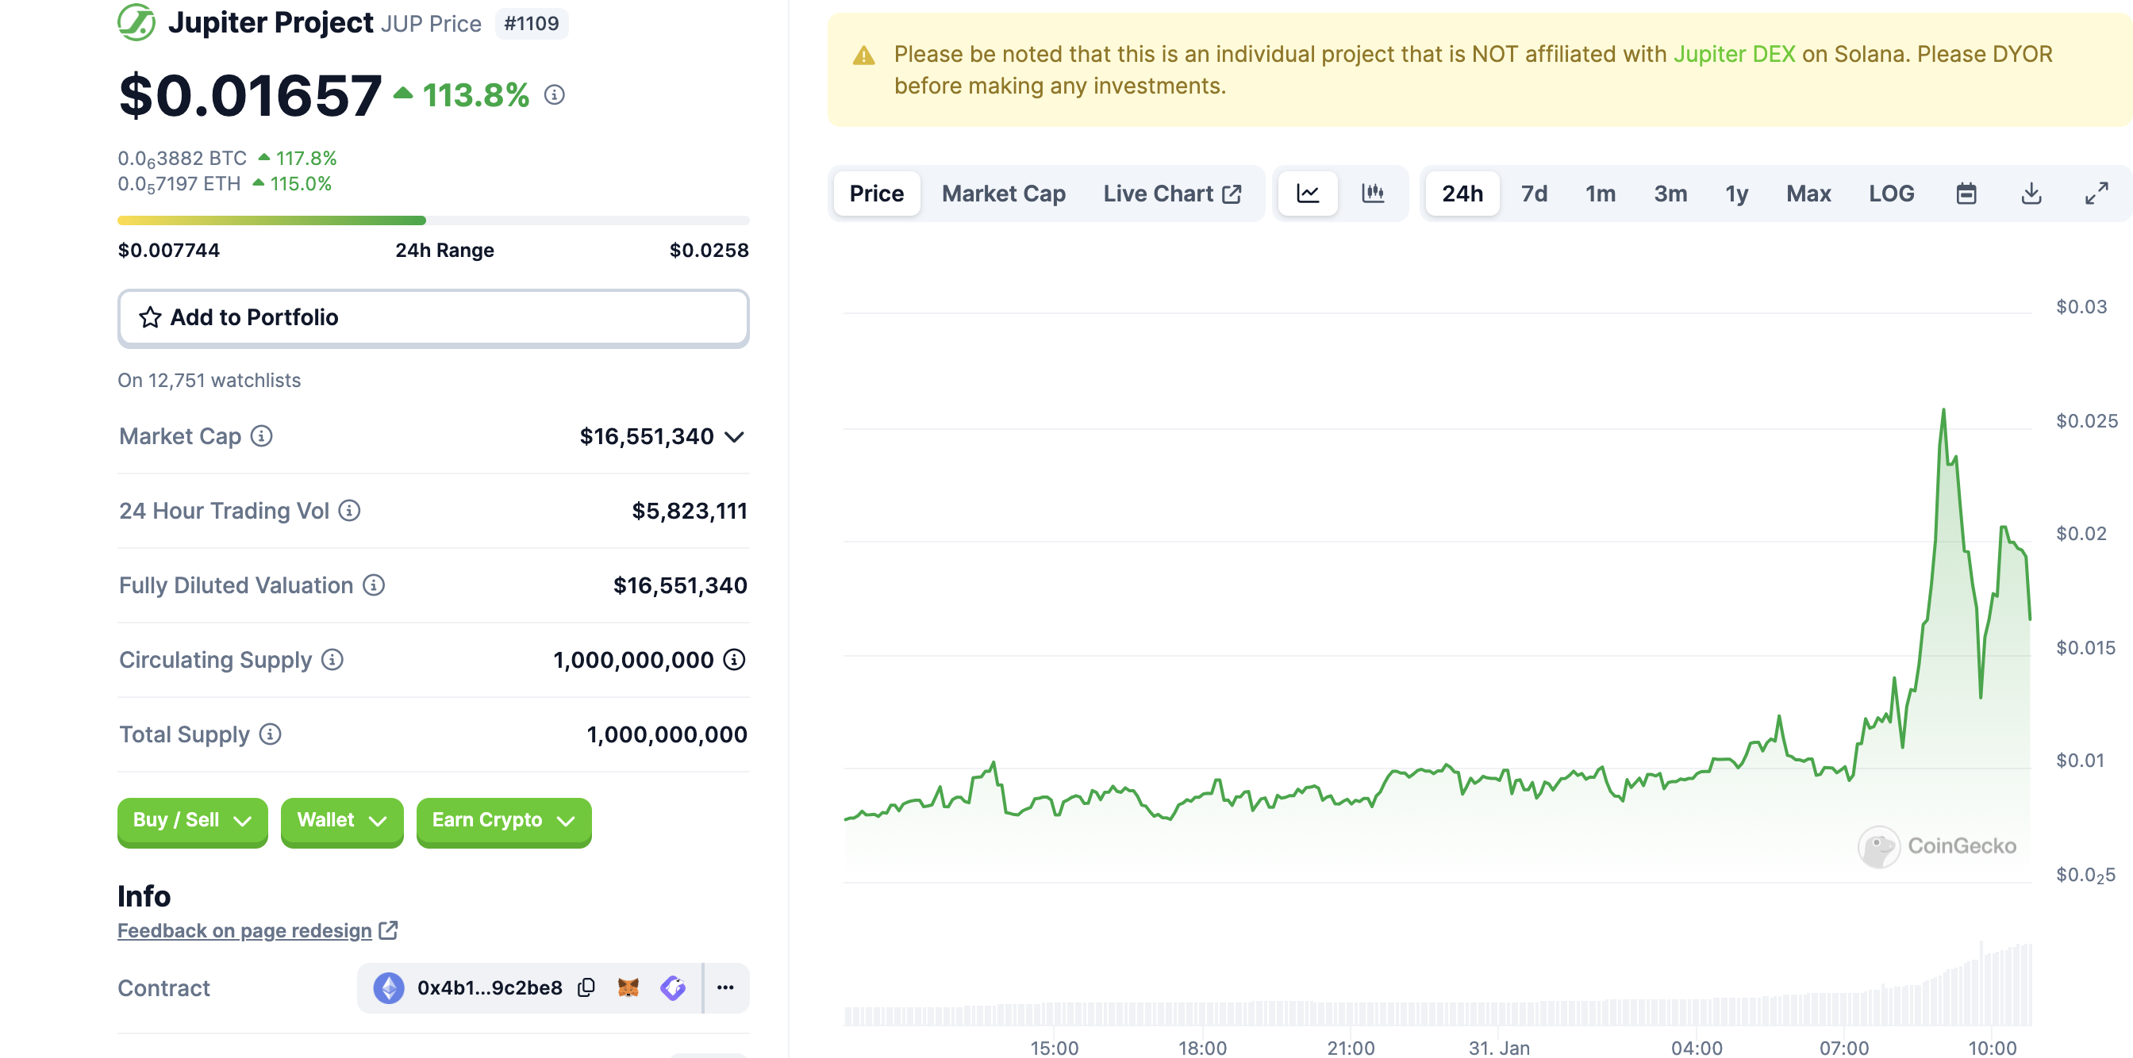The image size is (2133, 1058).
Task: Open external link icon next to Feedback
Action: click(388, 930)
